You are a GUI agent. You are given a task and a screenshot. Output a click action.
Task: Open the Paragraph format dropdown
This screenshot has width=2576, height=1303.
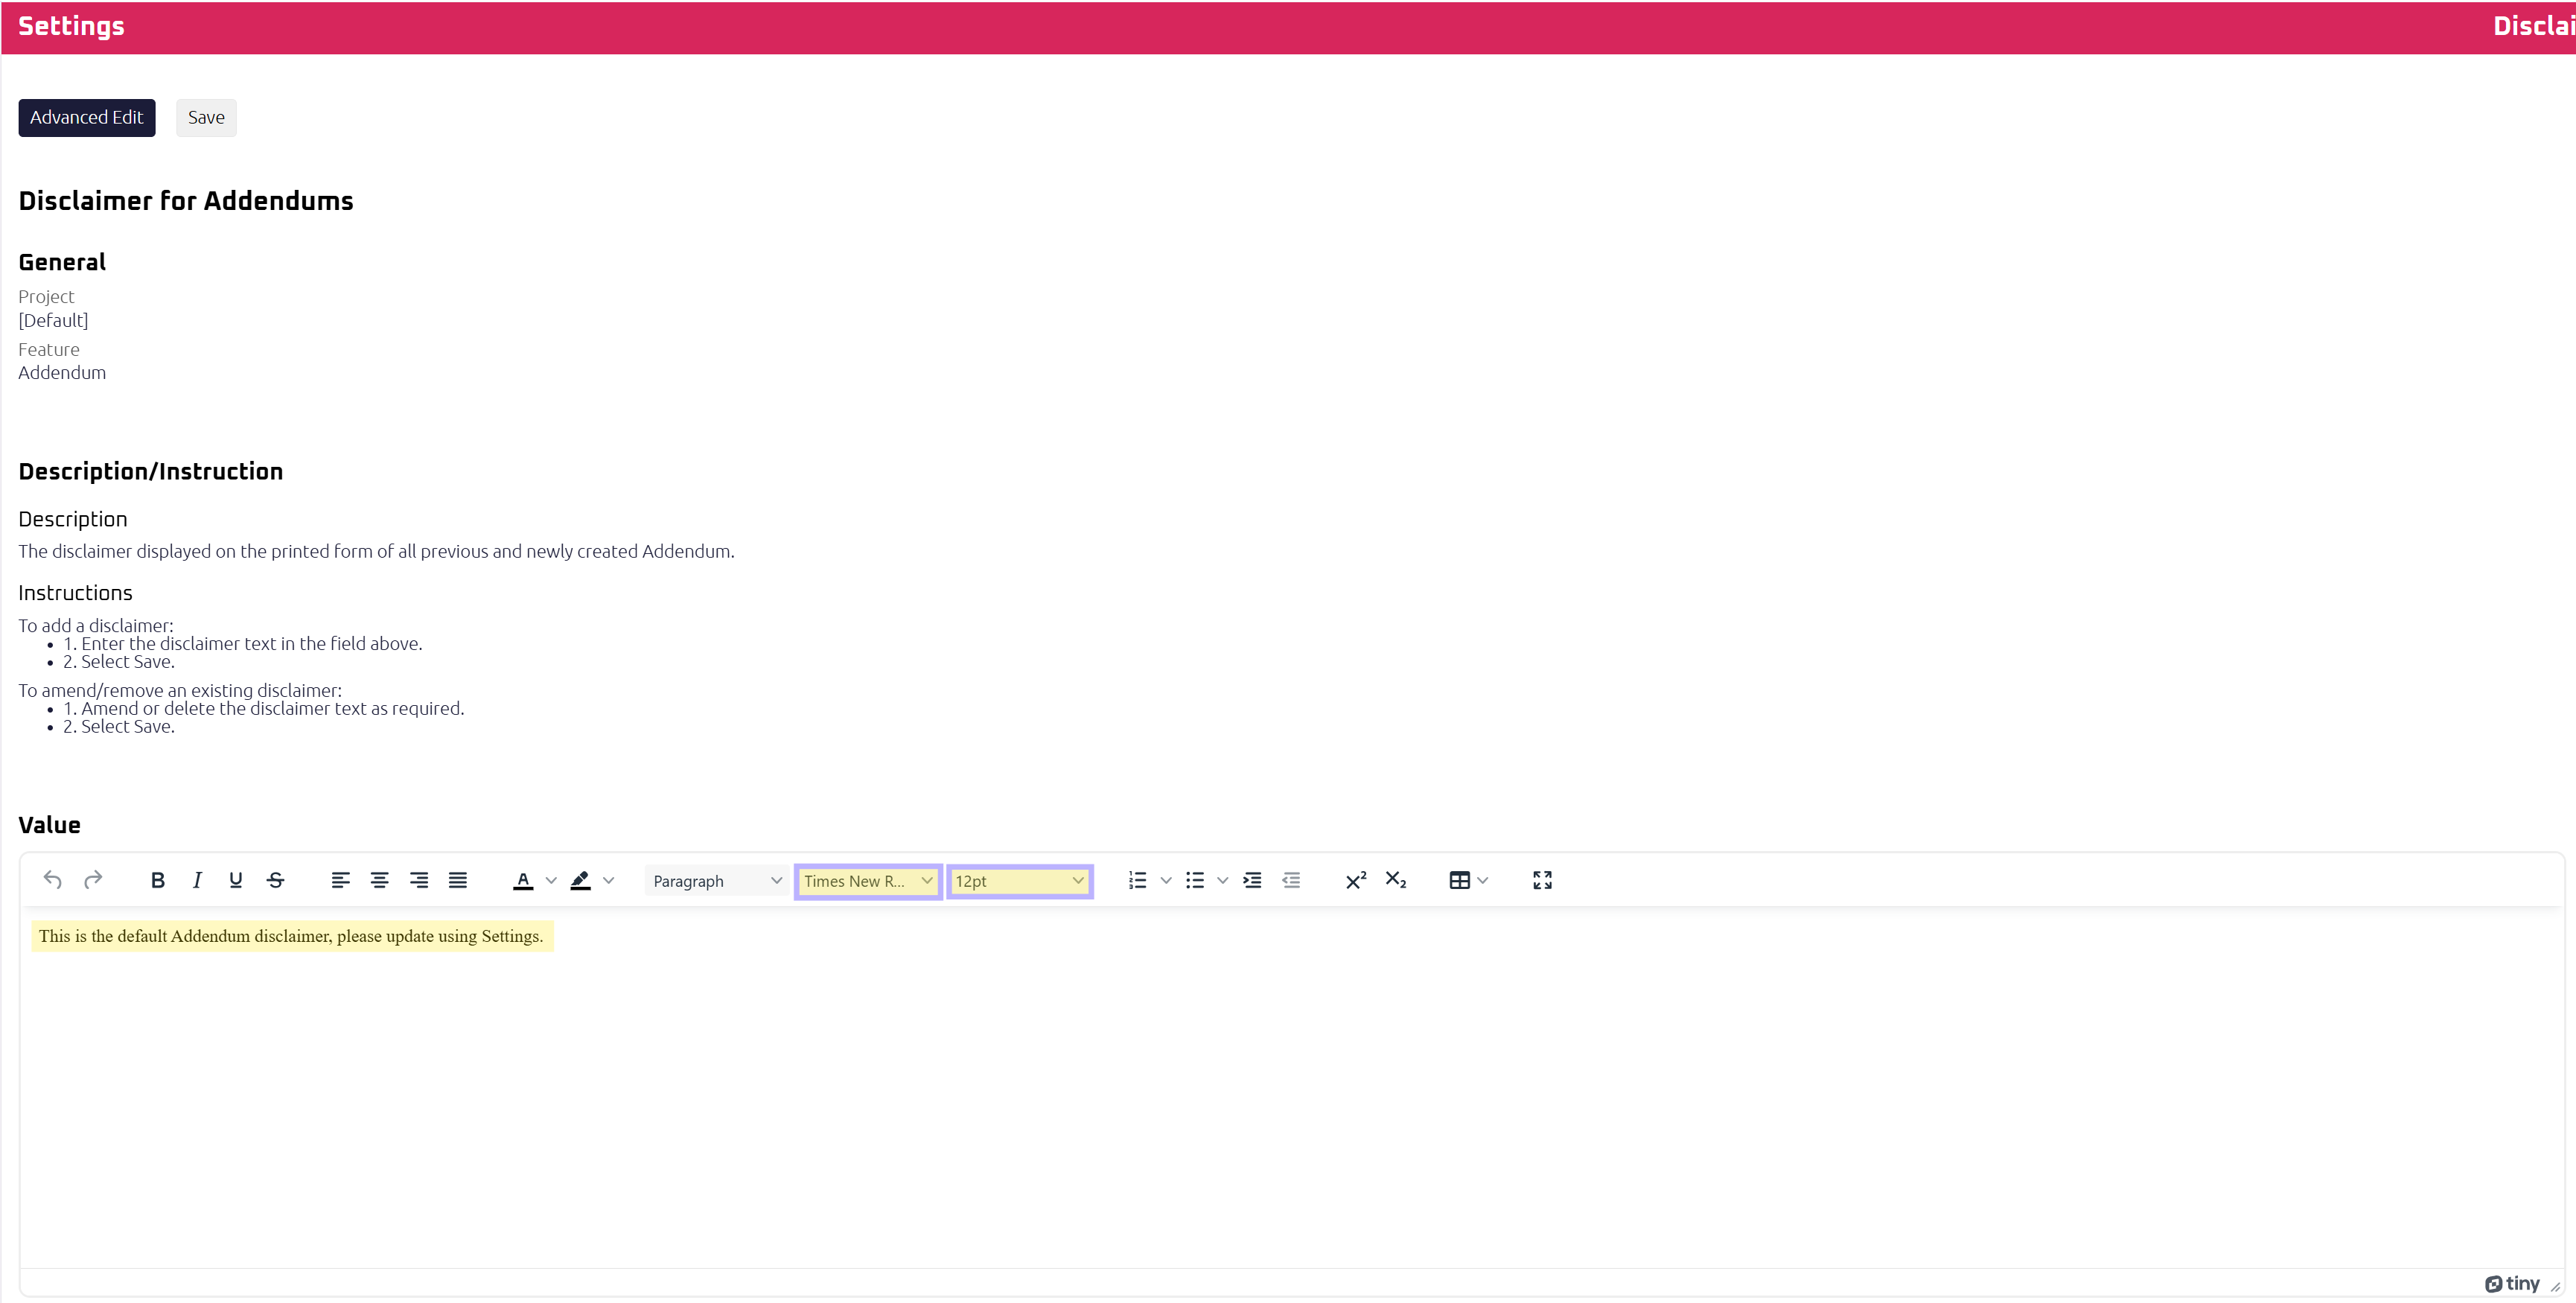716,881
